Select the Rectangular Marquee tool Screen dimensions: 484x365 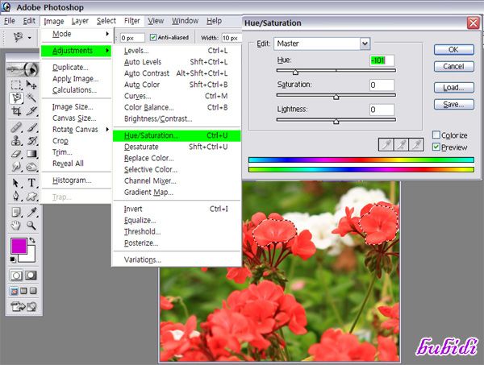coord(16,85)
